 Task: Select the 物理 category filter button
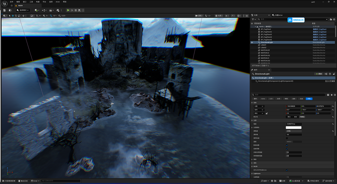coord(286,99)
